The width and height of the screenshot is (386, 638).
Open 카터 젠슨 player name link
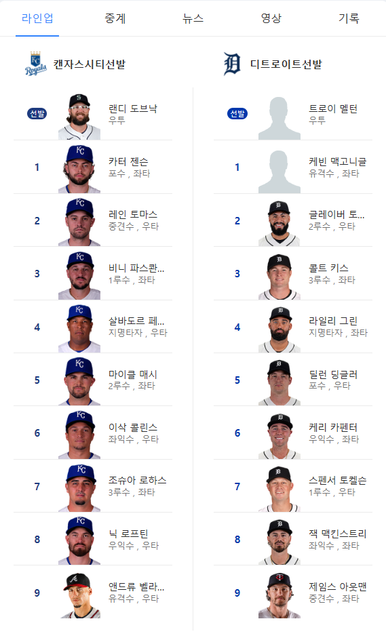[x=128, y=161]
